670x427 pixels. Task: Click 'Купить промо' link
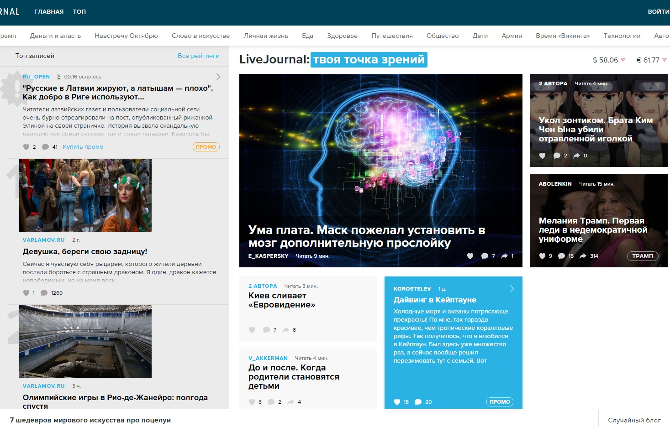(x=83, y=147)
